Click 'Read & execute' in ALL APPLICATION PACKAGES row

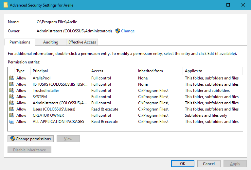point(105,122)
